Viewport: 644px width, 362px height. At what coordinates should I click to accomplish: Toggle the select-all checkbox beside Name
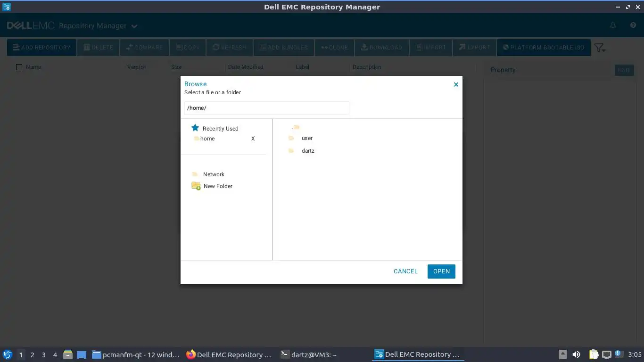click(19, 67)
